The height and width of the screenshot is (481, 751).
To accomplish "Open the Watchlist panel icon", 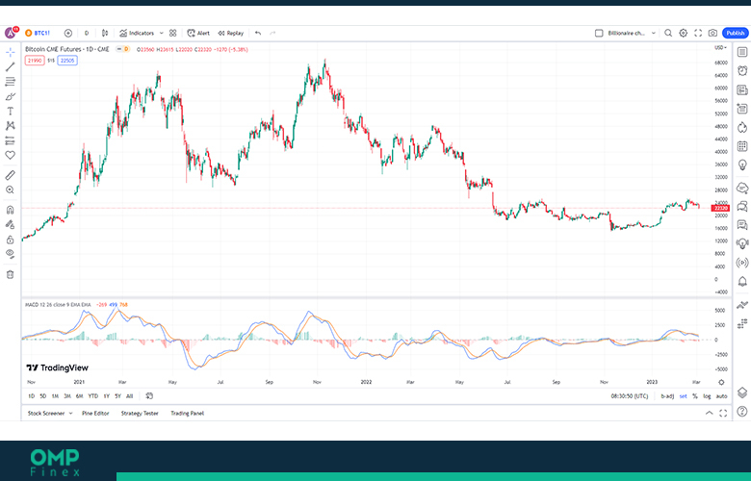I will tap(742, 52).
